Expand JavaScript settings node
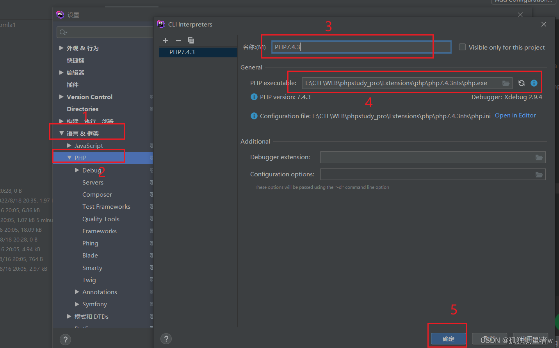 tap(69, 146)
